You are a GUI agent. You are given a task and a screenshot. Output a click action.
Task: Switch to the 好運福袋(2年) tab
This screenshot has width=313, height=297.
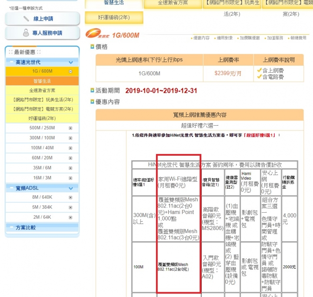(x=114, y=17)
